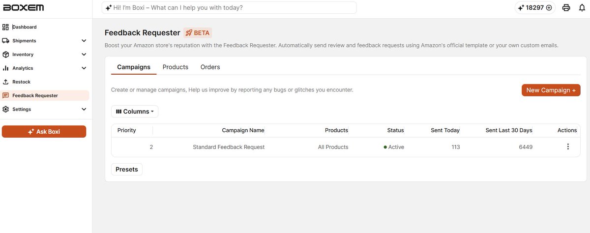Click the Active status text

[396, 147]
